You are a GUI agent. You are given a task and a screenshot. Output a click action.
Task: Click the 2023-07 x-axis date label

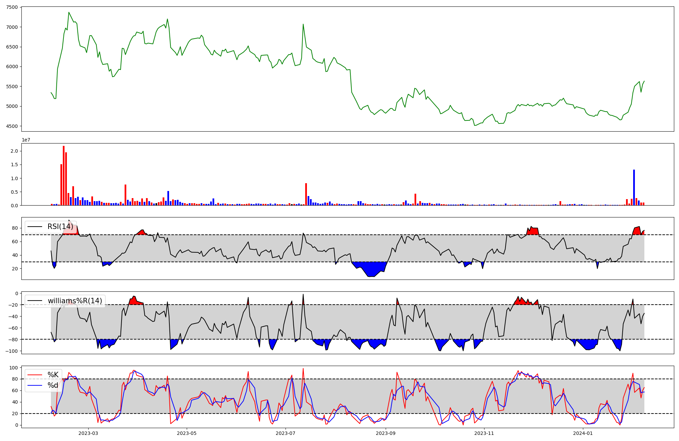[286, 433]
